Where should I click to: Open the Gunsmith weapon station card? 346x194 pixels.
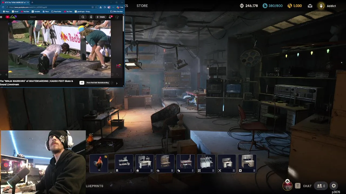click(165, 164)
